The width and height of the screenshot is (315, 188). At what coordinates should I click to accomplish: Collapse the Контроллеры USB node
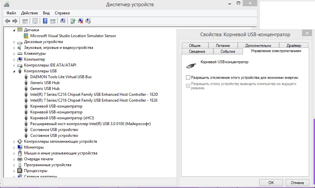point(14,71)
